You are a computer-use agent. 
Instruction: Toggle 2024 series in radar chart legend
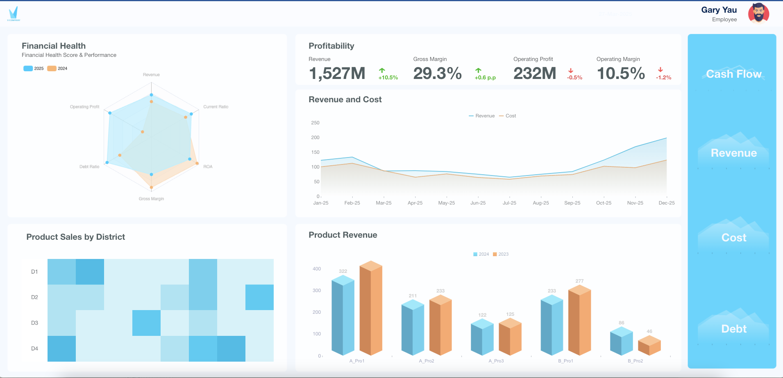57,69
